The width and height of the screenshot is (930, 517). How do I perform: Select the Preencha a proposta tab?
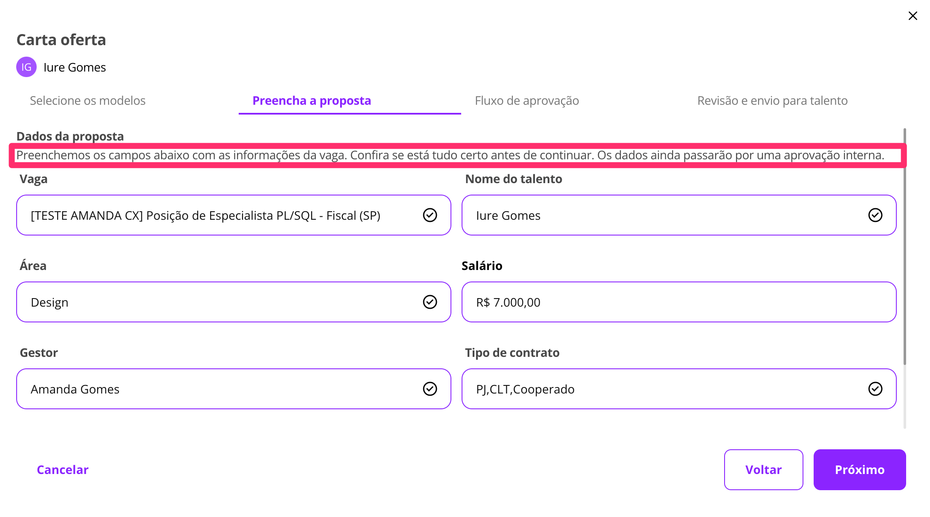(312, 101)
